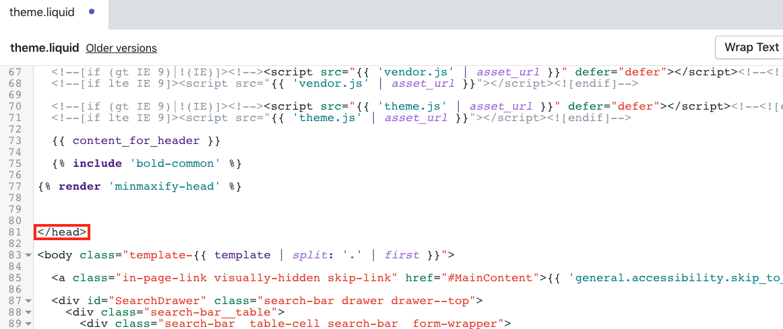
Task: Click the unsaved-changes dot on theme.liquid tab
Action: tap(91, 11)
